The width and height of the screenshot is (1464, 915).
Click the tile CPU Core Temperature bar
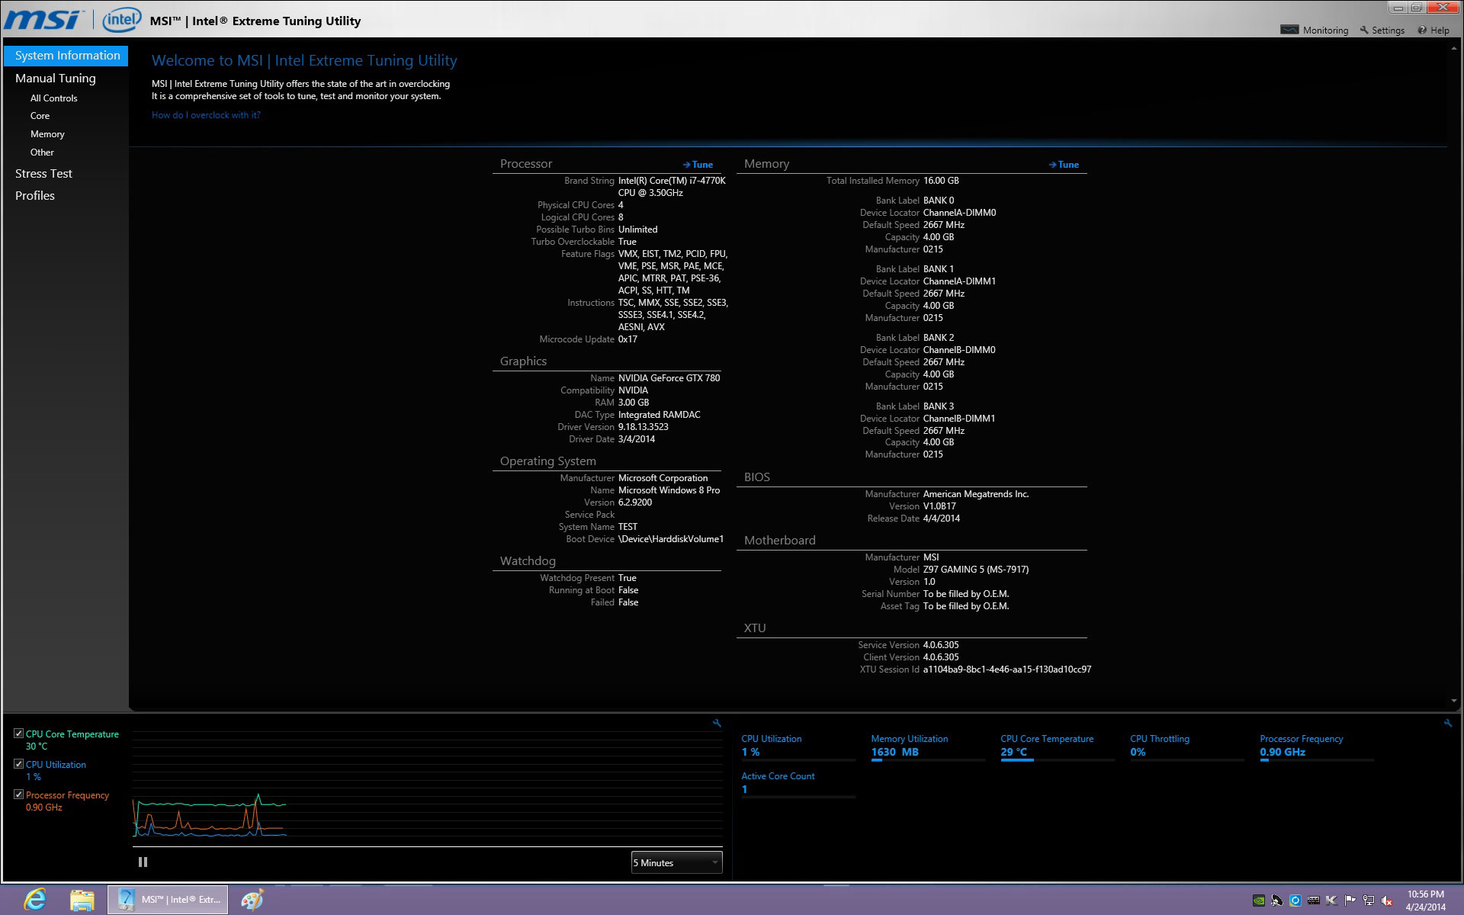pos(1058,759)
